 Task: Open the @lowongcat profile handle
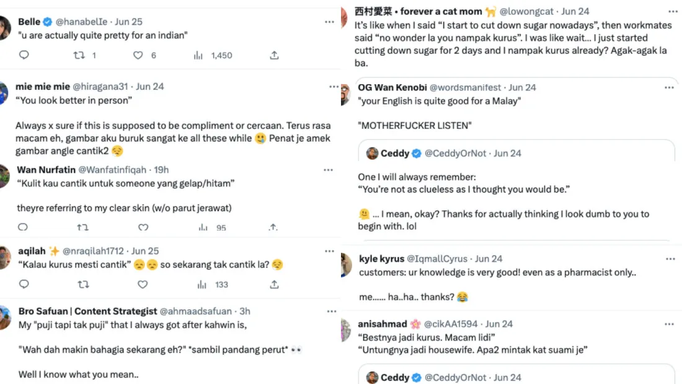[527, 11]
